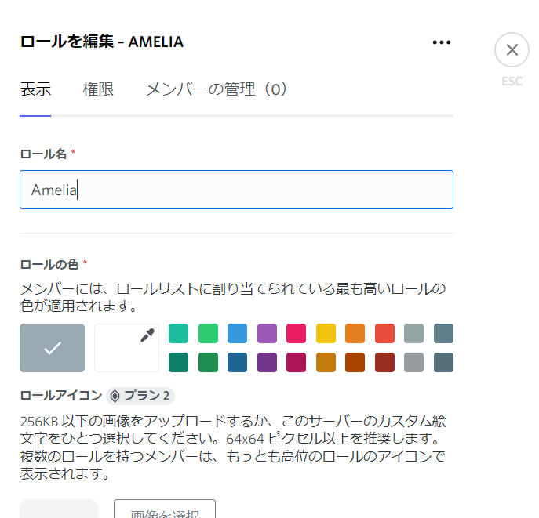The height and width of the screenshot is (518, 539).
Task: Select the default gray color with checkmark
Action: [x=53, y=348]
